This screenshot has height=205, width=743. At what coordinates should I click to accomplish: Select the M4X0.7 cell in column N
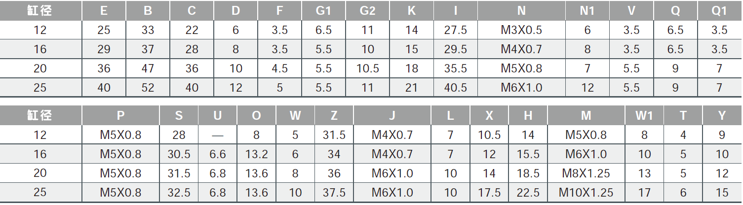click(x=521, y=49)
